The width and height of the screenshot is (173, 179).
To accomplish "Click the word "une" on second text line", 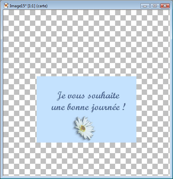I will [x=58, y=108].
